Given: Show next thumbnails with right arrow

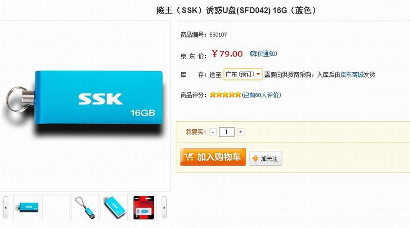Looking at the screenshot, I should [164, 207].
